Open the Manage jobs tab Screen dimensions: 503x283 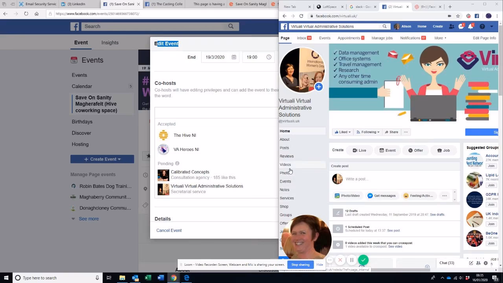tap(382, 38)
